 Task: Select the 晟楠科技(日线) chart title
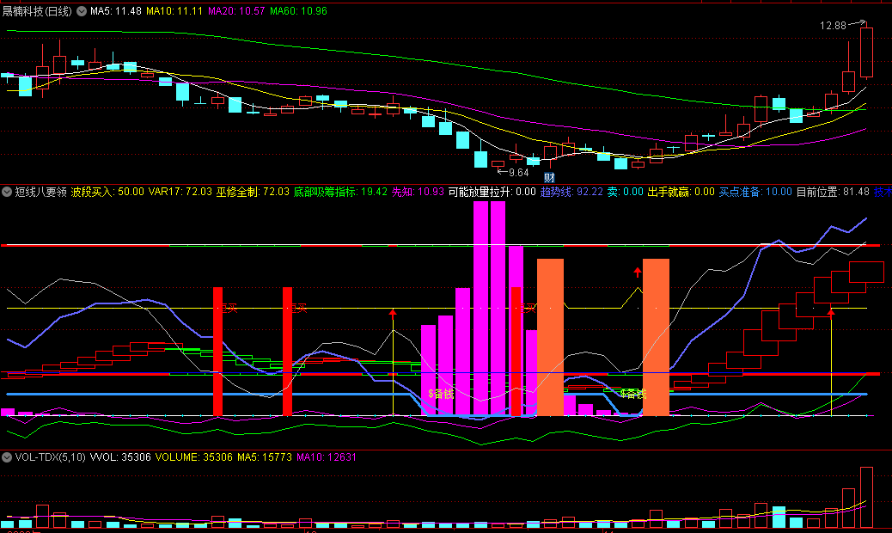click(x=37, y=11)
